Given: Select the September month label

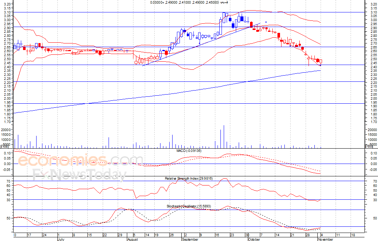Looking at the screenshot, I should (x=190, y=239).
